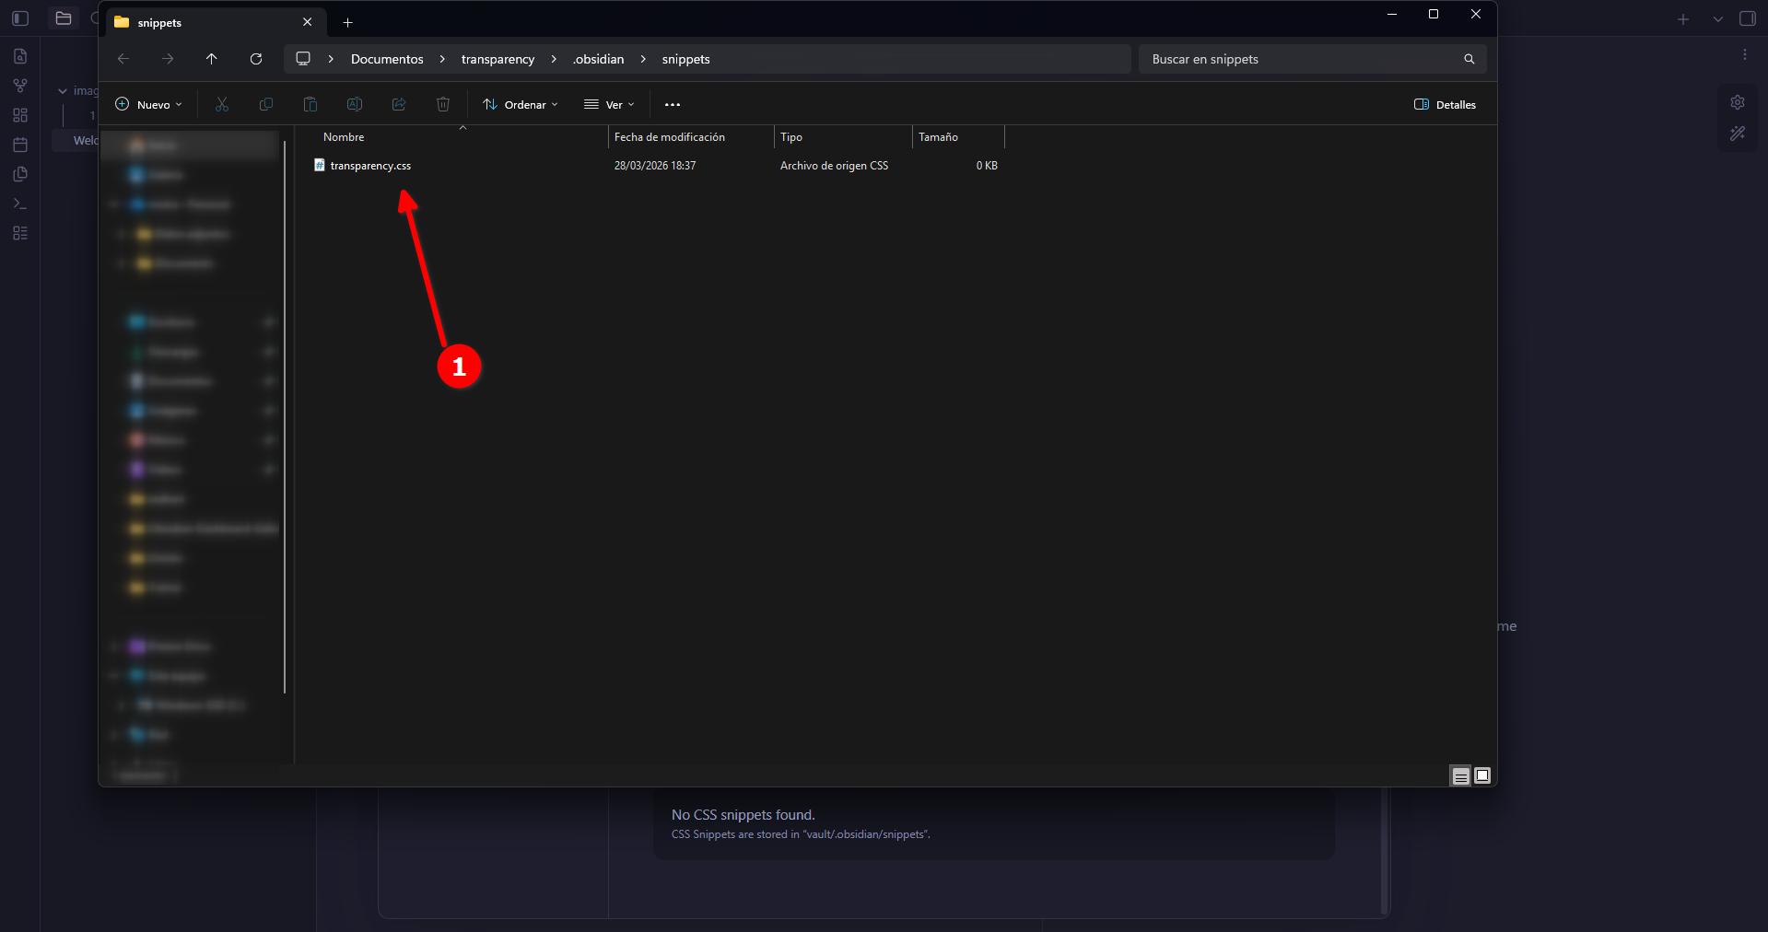Toggle the Detalles pane
The image size is (1768, 932).
click(1445, 105)
